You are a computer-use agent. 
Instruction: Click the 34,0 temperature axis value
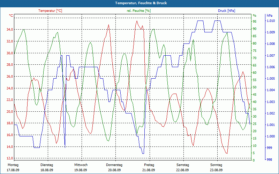click(x=10, y=30)
